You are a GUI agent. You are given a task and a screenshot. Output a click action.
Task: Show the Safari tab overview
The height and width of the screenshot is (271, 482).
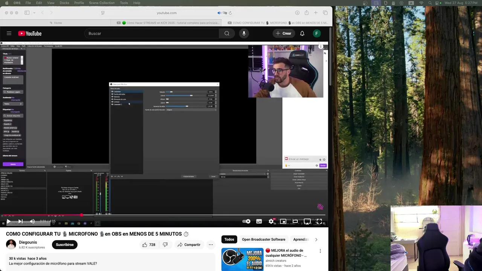click(325, 13)
